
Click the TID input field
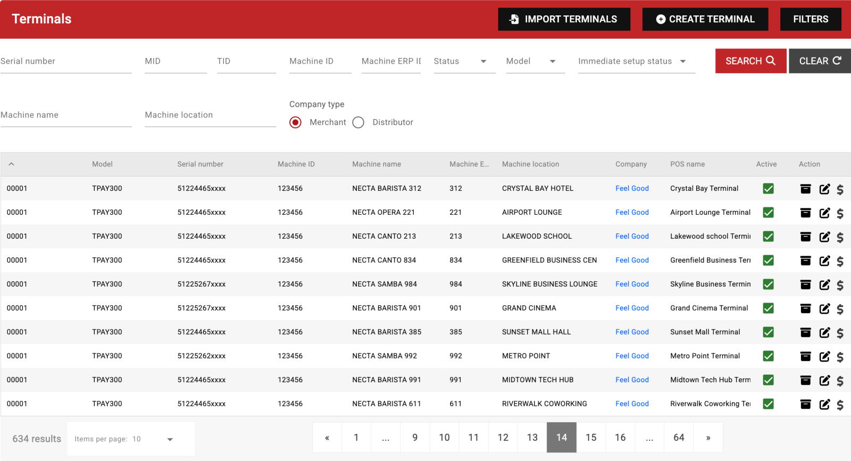point(246,61)
